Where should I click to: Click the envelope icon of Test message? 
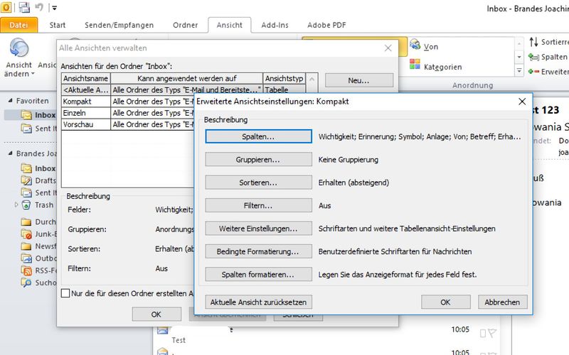(163, 329)
